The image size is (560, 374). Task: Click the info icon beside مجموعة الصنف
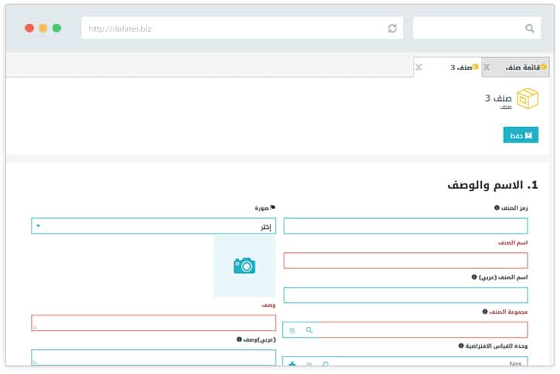tap(485, 312)
